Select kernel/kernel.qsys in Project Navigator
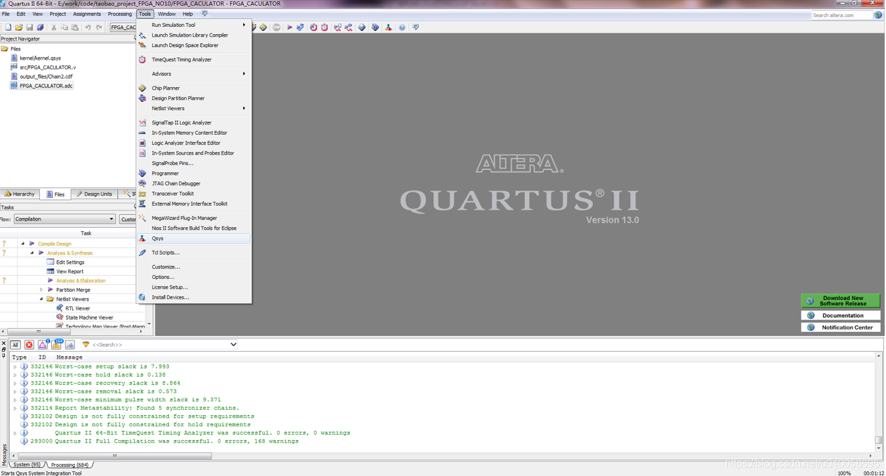Screen dimensions: 886x476 (40, 58)
